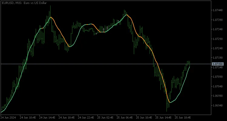Click the 1.06990 price axis label
This screenshot has width=227, height=121.
218,96
